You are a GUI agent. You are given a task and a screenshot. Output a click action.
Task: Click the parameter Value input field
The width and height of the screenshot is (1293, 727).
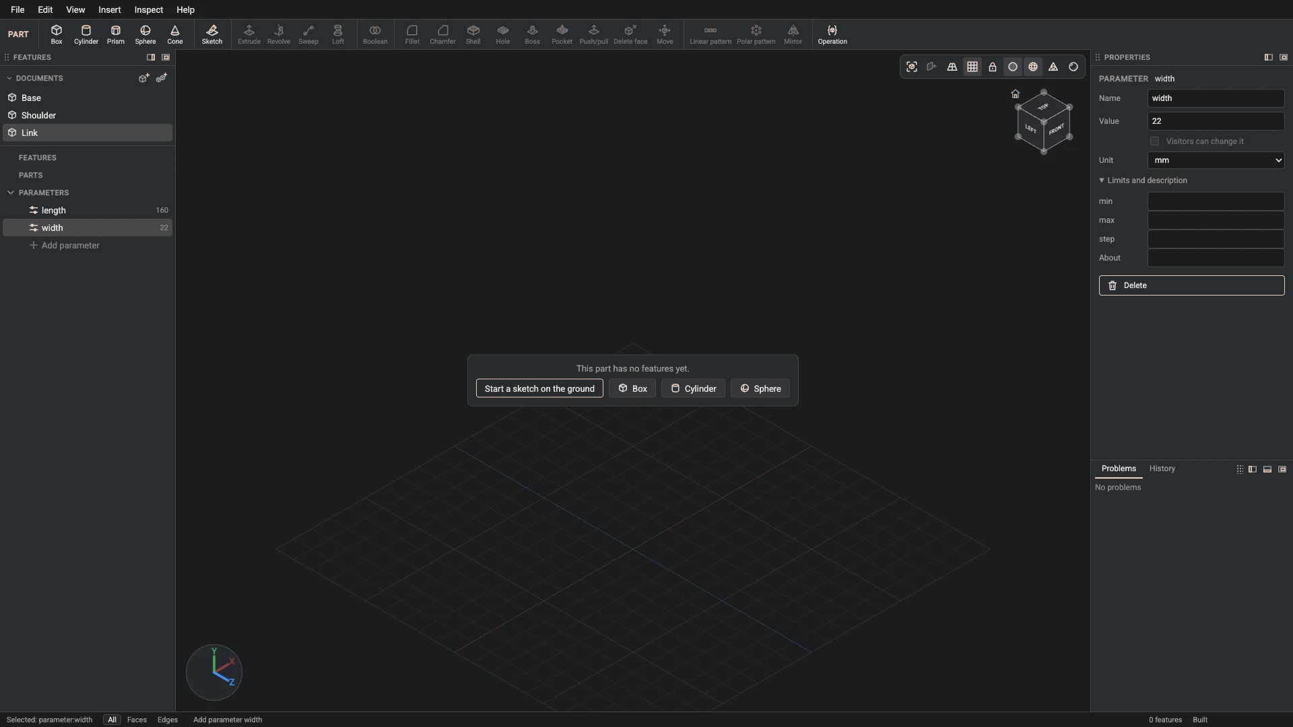1216,121
